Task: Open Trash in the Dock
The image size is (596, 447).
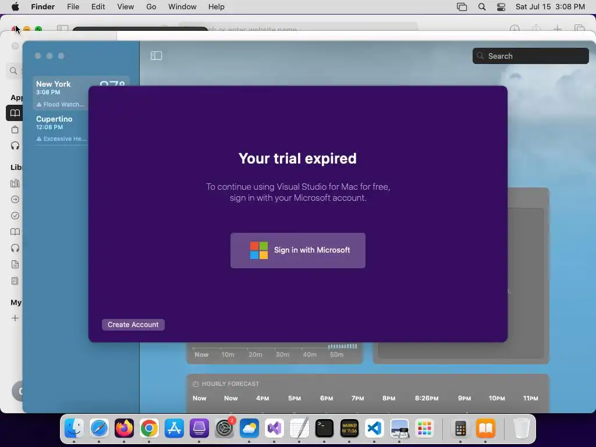Action: [x=521, y=428]
